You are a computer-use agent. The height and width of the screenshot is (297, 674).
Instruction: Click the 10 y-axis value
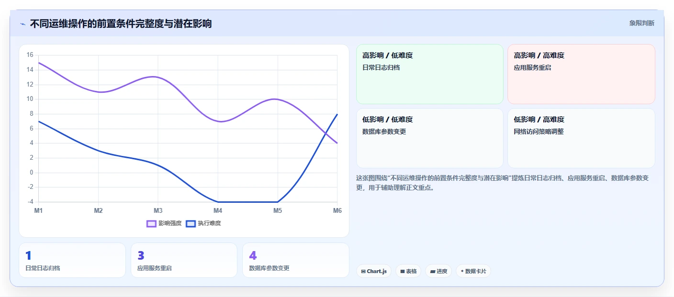[30, 99]
